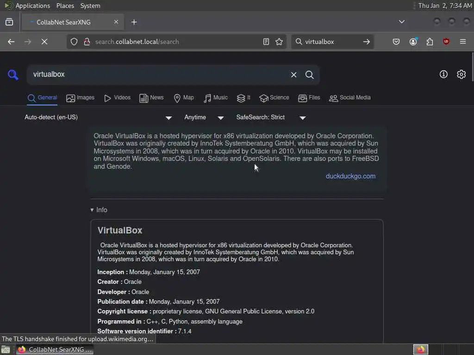Open a new browser tab
Viewport: 474px width, 355px height.
pyautogui.click(x=134, y=22)
